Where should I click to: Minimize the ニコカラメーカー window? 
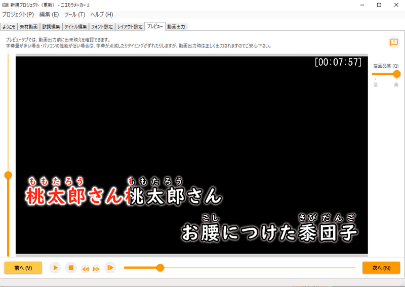[x=362, y=5]
